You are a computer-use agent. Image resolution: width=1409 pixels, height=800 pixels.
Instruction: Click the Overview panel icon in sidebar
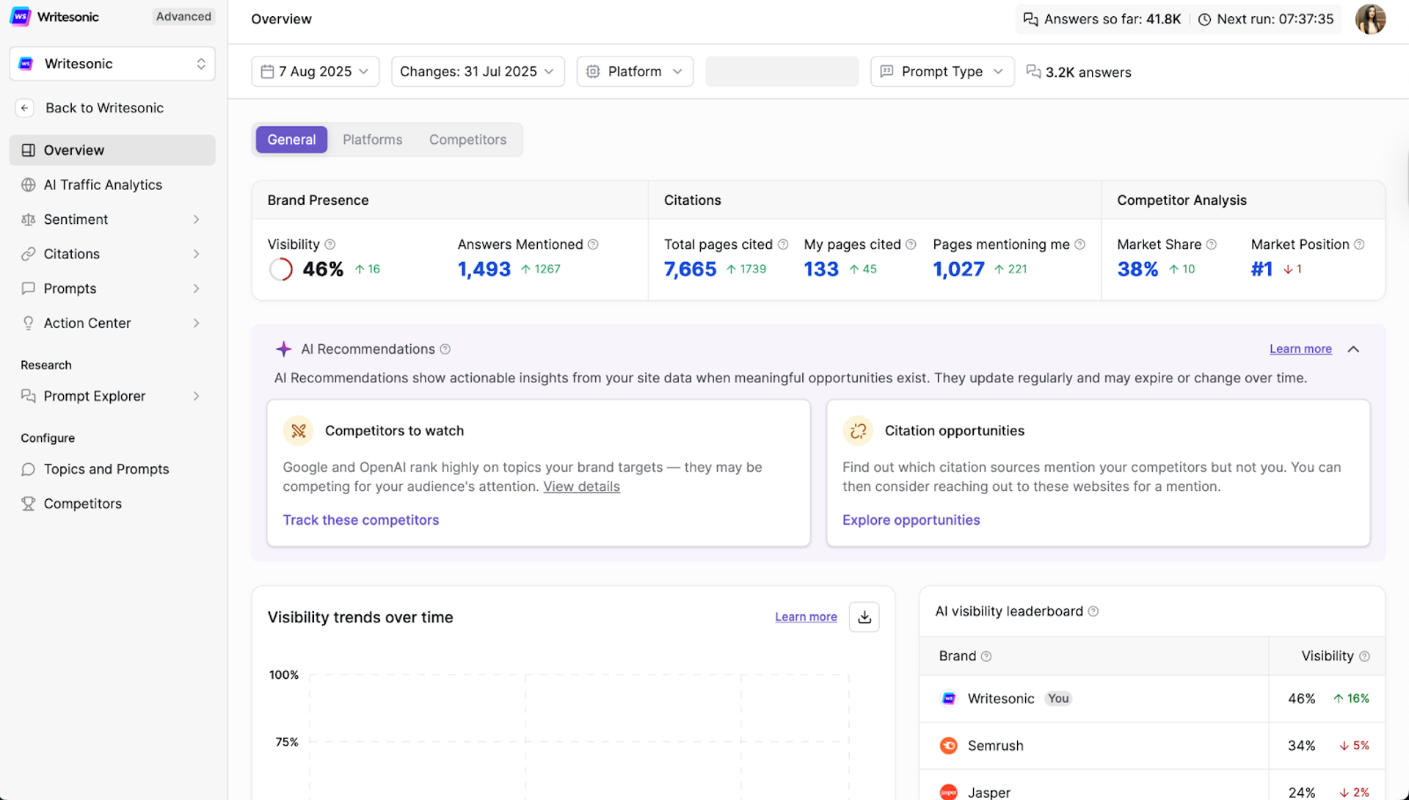tap(29, 150)
